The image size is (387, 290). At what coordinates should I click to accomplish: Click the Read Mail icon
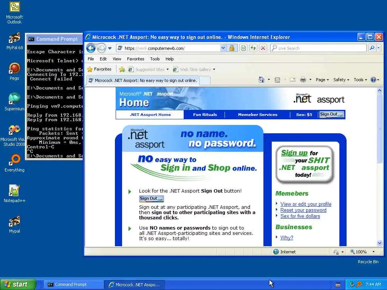click(293, 80)
